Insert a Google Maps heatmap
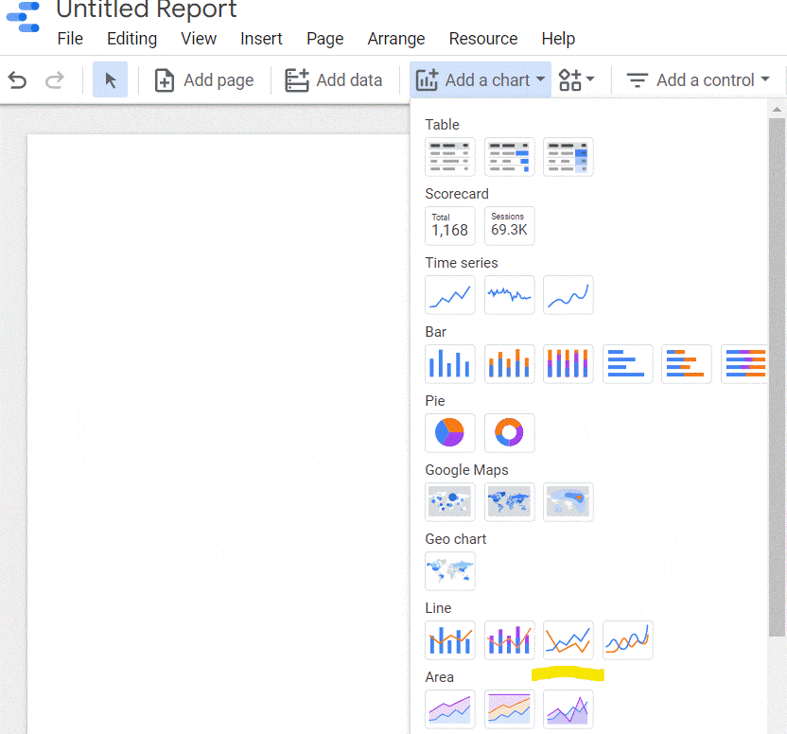 [x=568, y=502]
